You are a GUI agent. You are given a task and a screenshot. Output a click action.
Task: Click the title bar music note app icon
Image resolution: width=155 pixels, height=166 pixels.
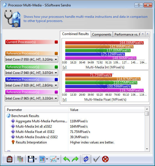click(x=5, y=5)
